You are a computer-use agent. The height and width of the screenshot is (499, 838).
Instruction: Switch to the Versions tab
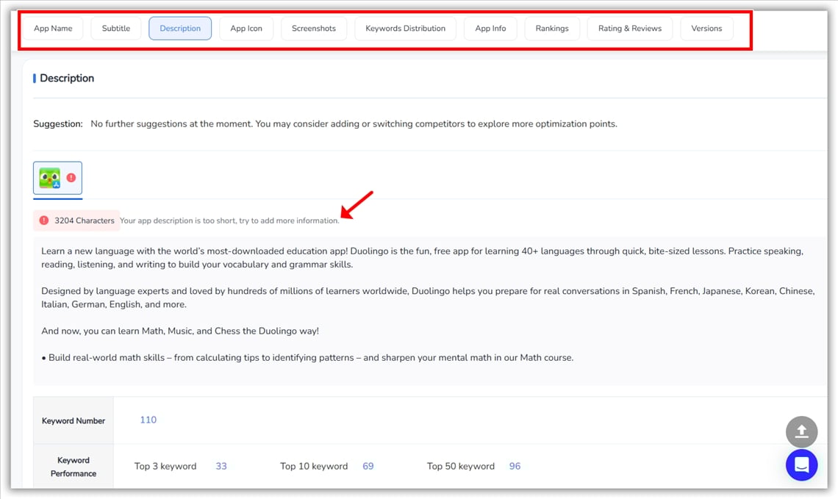(706, 29)
